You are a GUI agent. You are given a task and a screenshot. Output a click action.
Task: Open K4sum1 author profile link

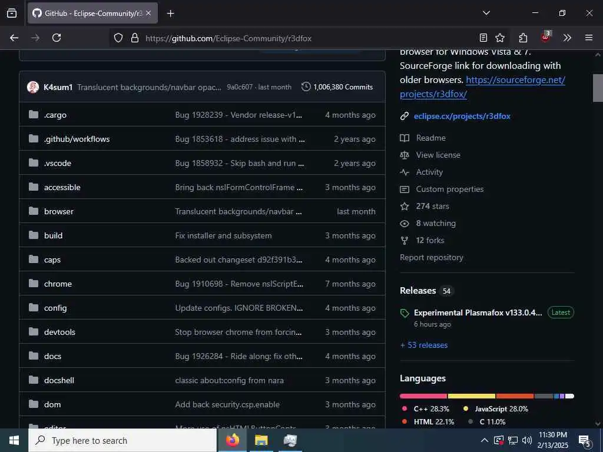click(58, 87)
